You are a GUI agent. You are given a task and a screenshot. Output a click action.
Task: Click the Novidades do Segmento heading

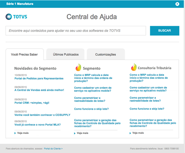tap(35, 68)
